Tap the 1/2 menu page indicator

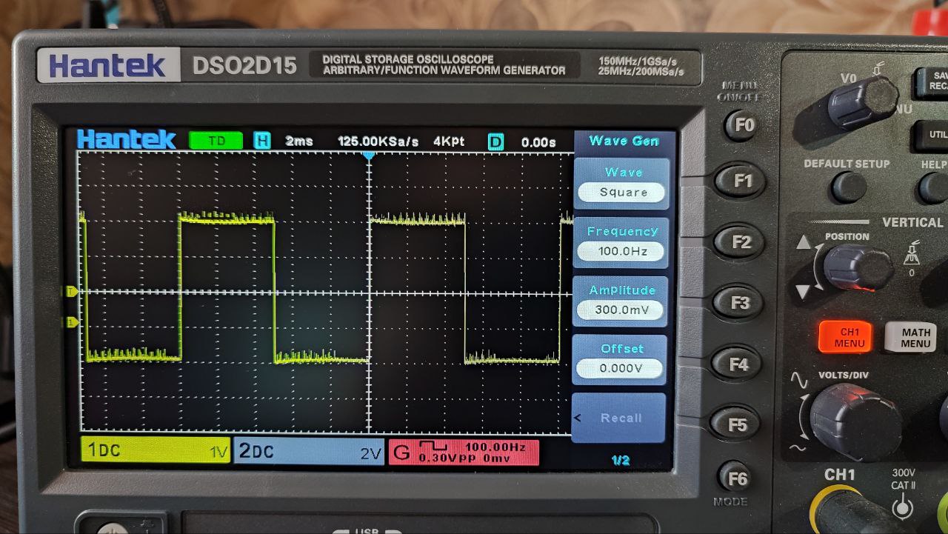click(621, 461)
